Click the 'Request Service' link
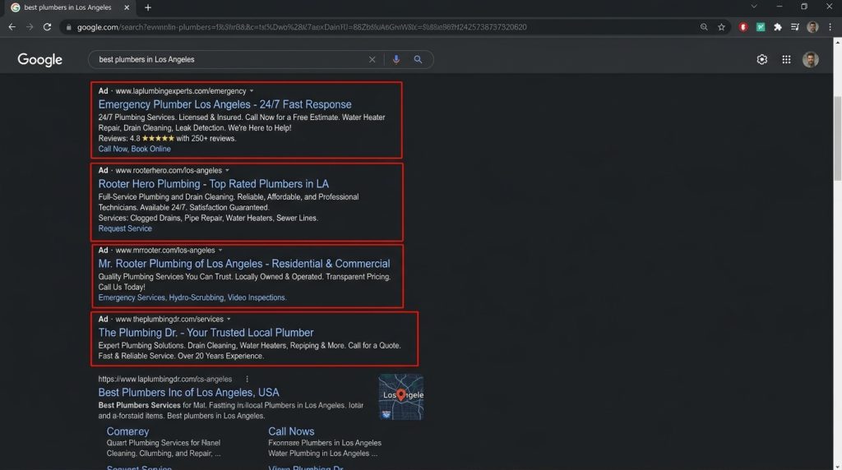Screen dimensions: 842x470 125,228
